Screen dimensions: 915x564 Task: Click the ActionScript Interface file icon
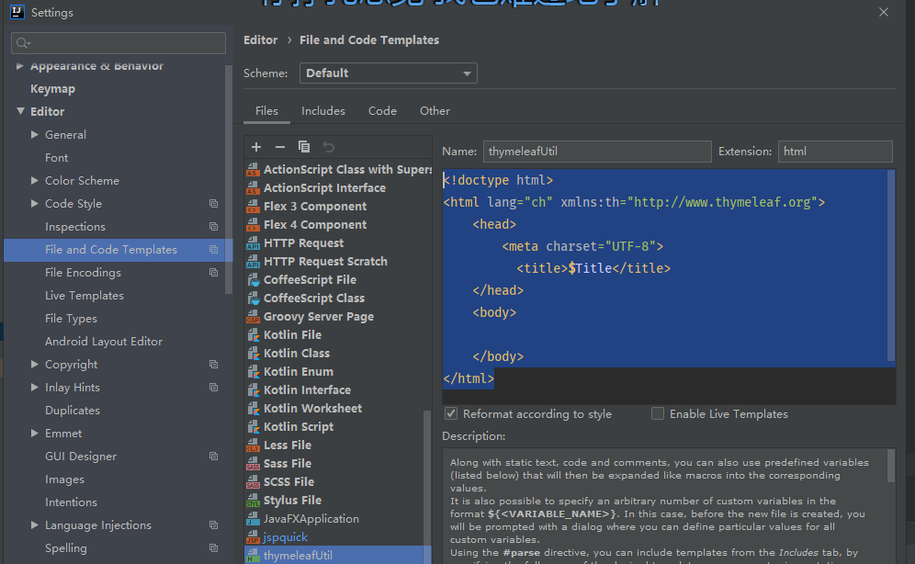tap(253, 188)
